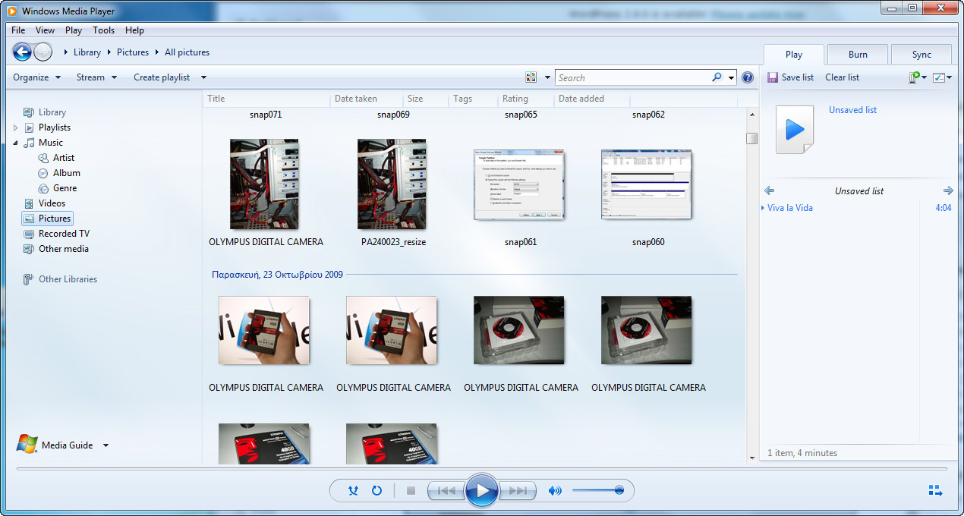Screen dimensions: 964x516
Task: Expand the Playlists tree node
Action: pyautogui.click(x=15, y=127)
